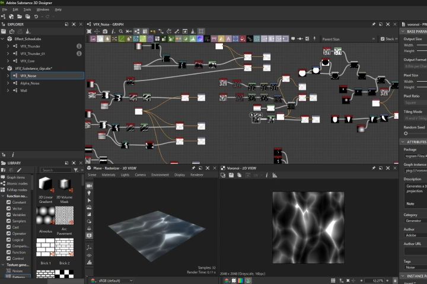
Task: Add the grid-pattern FX-Map node
Action: tap(157, 39)
